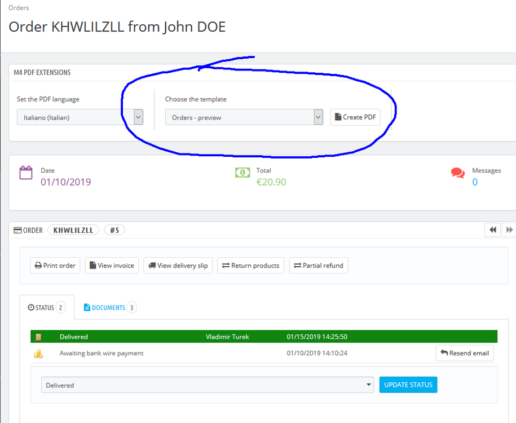Click the Messages count 0
Viewport: 516px width, 423px height.
tap(475, 182)
